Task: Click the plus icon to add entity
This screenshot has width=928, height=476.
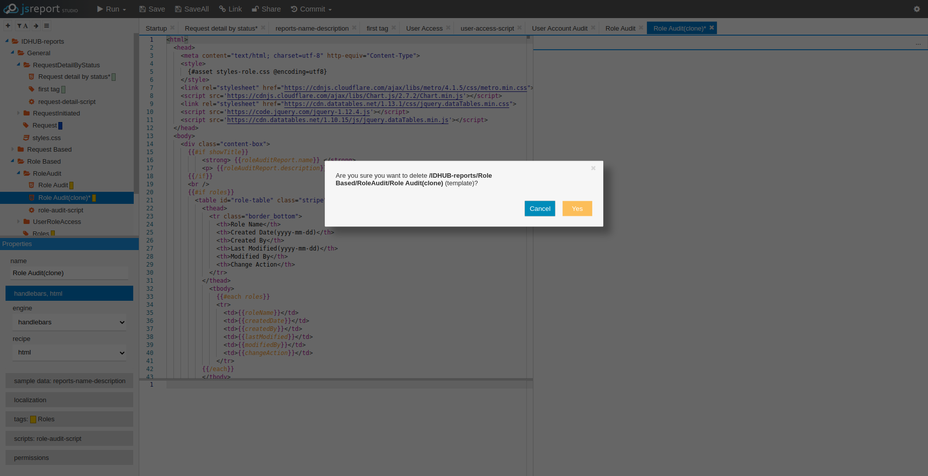Action: (8, 26)
